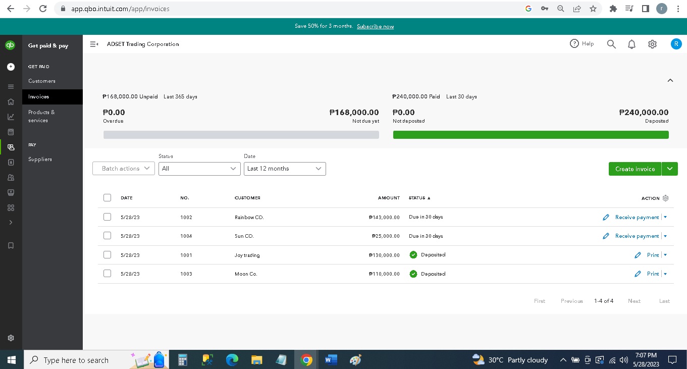
Task: Open the blue R profile avatar
Action: point(676,44)
